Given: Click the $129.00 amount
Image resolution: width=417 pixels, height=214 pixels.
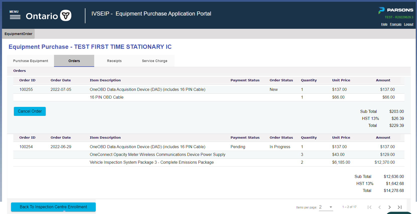Looking at the screenshot, I should coord(387,154).
